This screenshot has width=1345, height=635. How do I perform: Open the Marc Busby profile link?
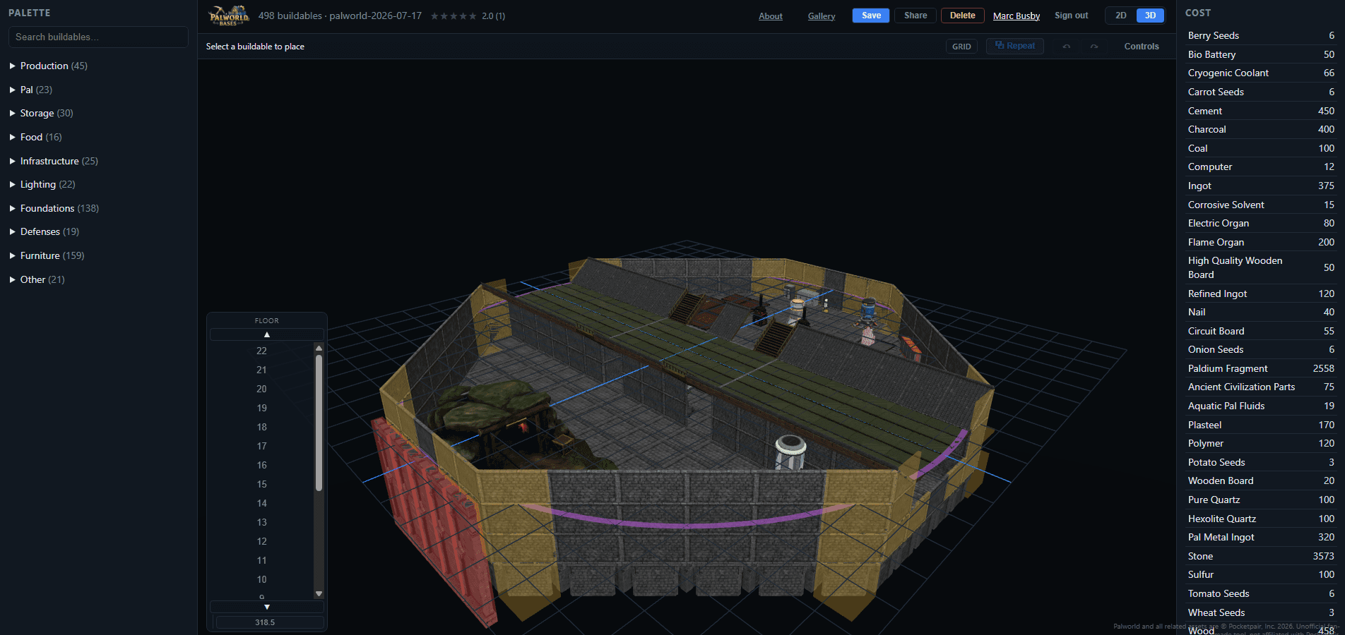click(1017, 16)
